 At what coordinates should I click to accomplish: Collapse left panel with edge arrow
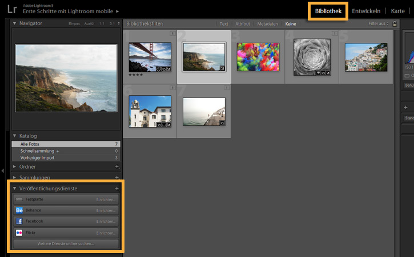[3, 171]
